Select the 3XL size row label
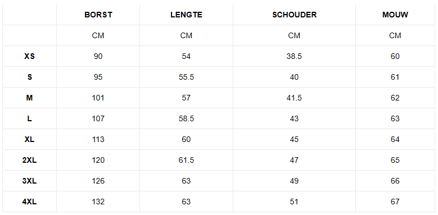This screenshot has width=438, height=215. pyautogui.click(x=29, y=181)
